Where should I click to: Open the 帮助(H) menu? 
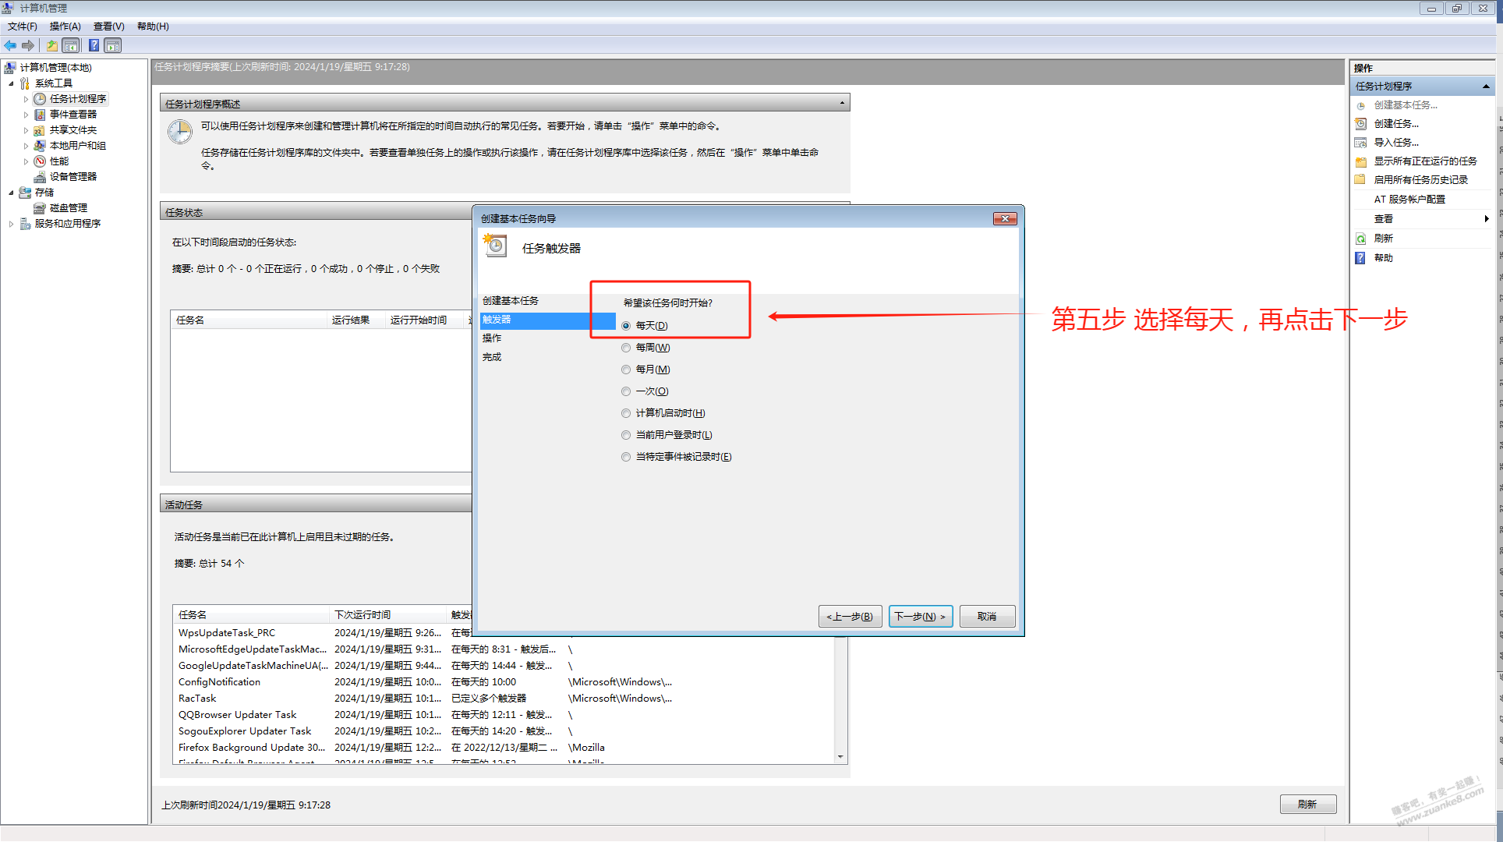[x=153, y=27]
